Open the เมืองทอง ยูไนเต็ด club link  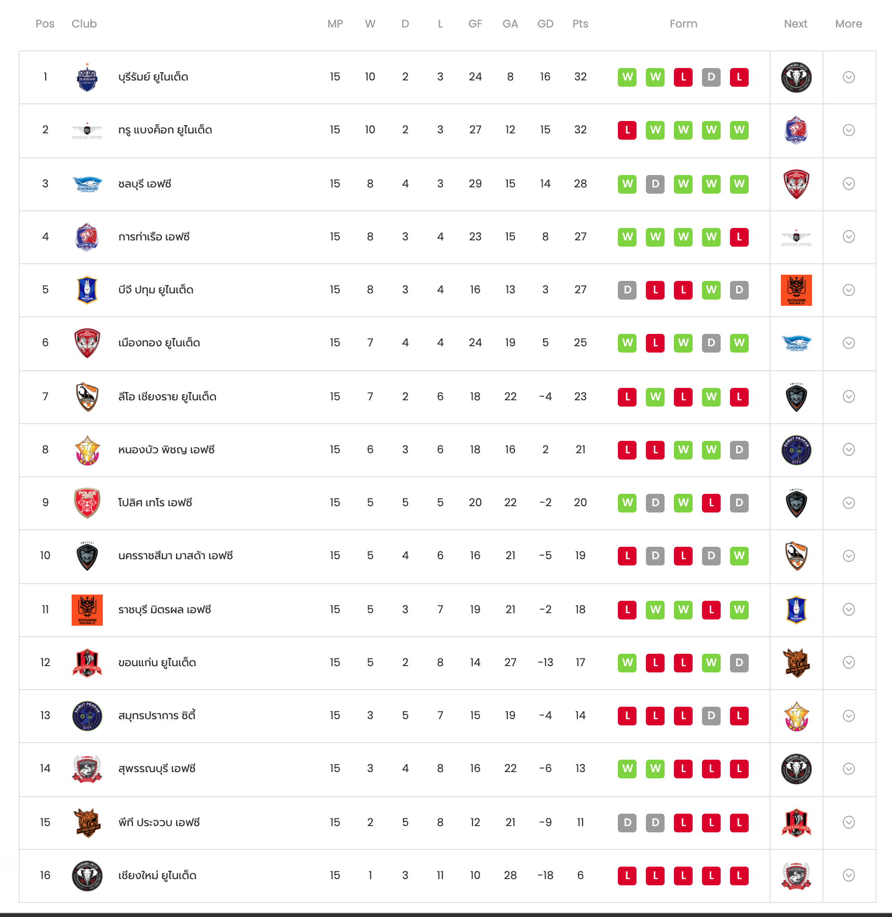[x=159, y=343]
